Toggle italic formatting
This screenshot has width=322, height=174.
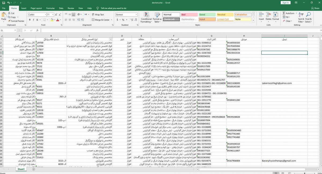pyautogui.click(x=33, y=20)
